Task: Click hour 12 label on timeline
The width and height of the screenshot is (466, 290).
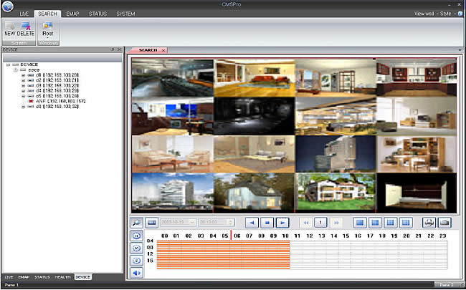Action: [310, 236]
